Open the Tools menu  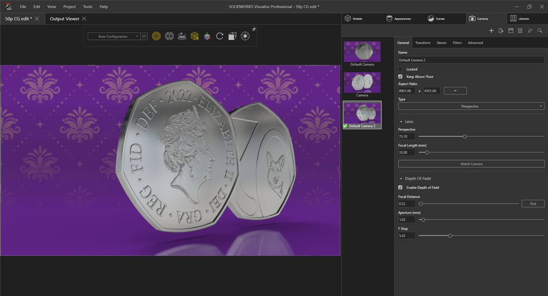[x=87, y=7]
